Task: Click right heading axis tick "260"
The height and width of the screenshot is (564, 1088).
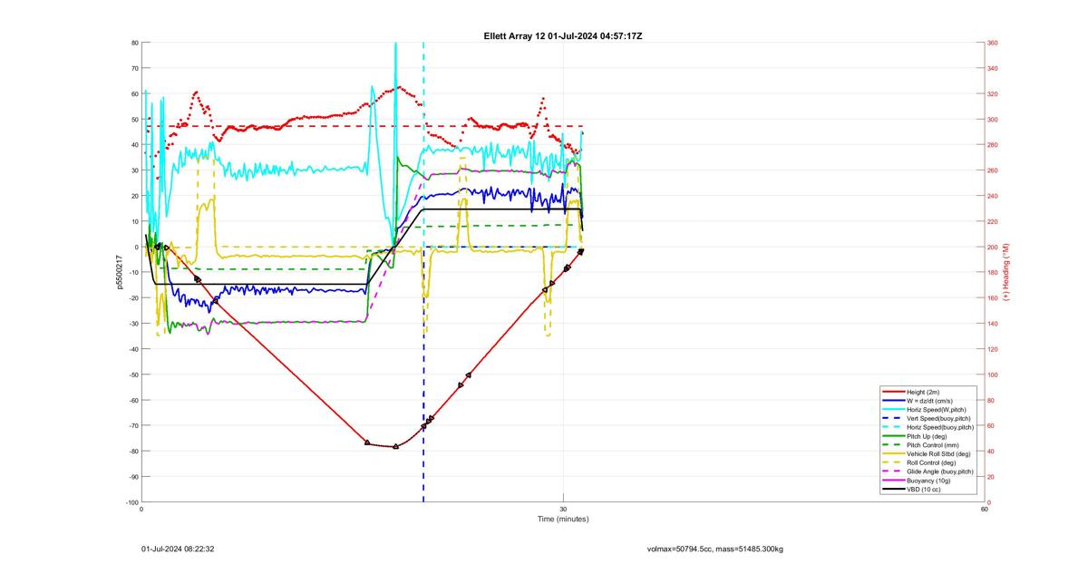Action: [x=992, y=170]
